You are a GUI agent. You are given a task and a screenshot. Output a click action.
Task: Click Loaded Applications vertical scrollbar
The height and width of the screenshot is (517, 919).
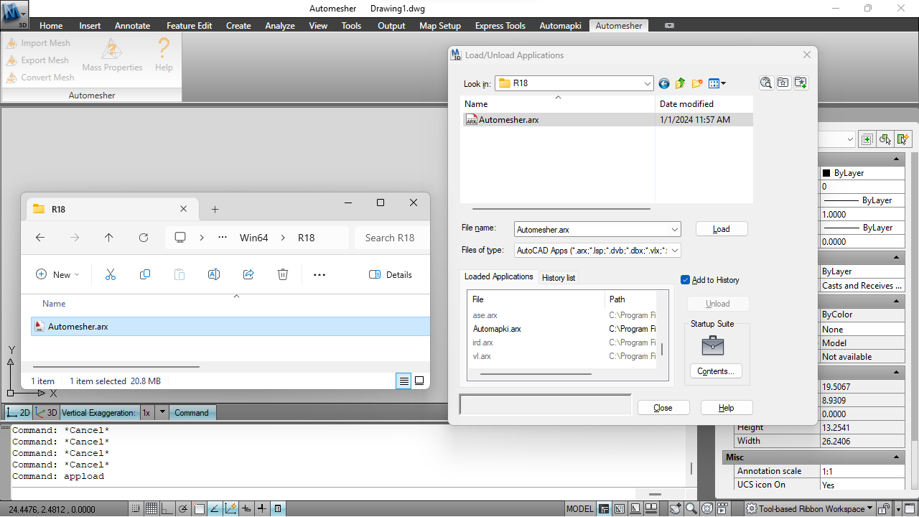click(662, 349)
